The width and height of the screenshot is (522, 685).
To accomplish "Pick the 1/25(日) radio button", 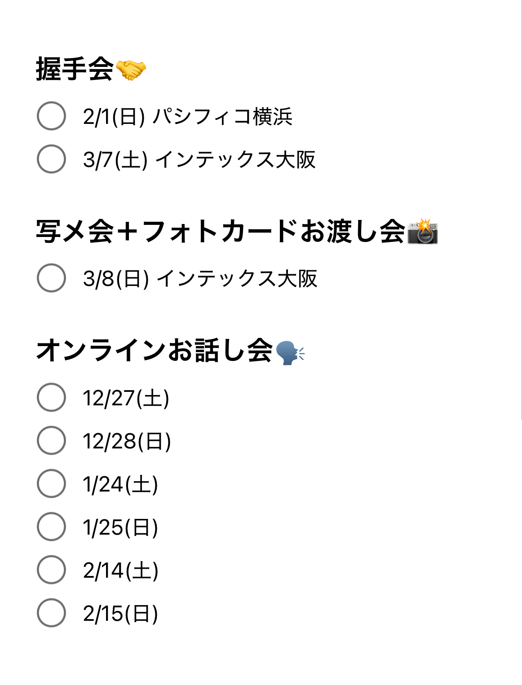I will 51,527.
